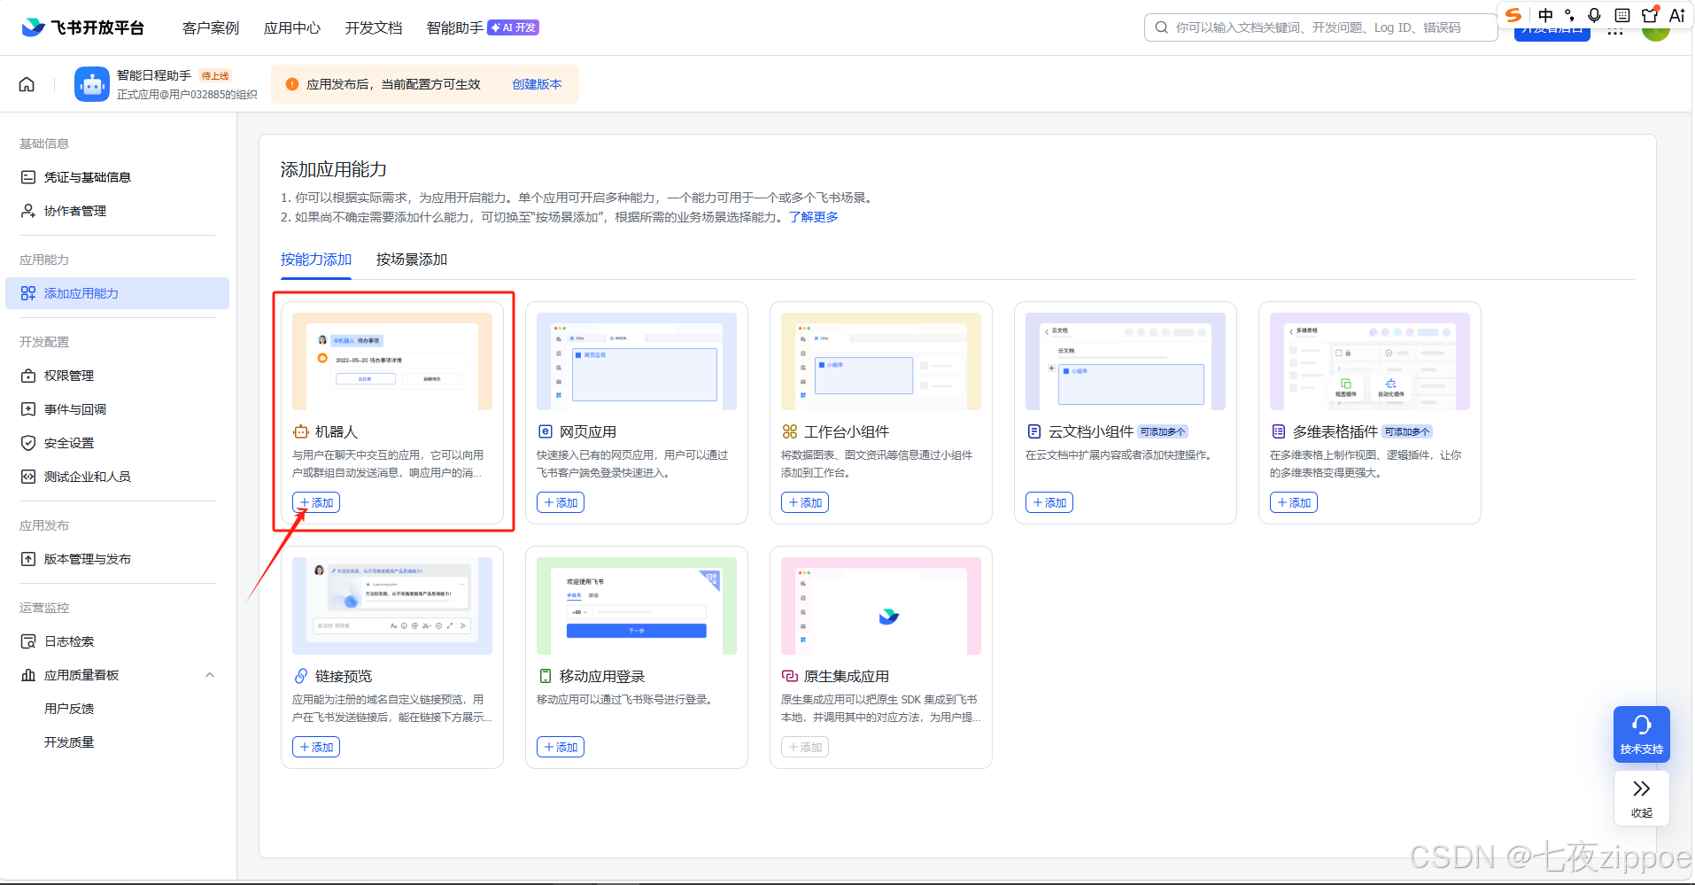The image size is (1695, 885).
Task: Click the AI 开发 badge
Action: coord(514,27)
